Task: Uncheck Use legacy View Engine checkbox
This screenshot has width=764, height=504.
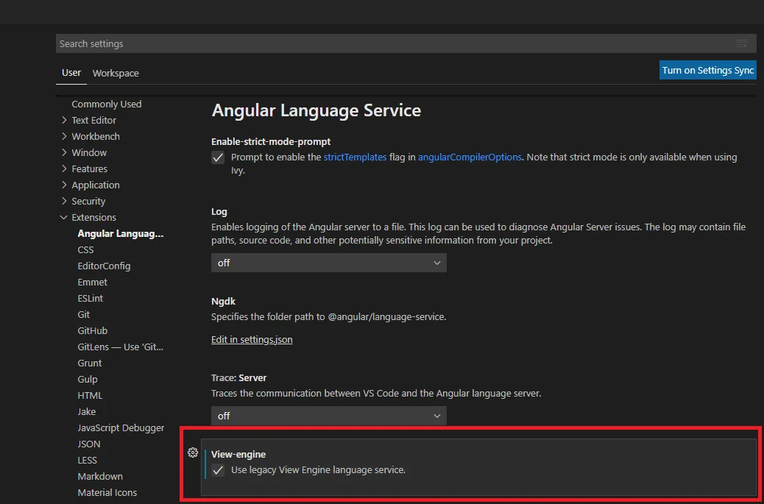Action: [x=218, y=470]
